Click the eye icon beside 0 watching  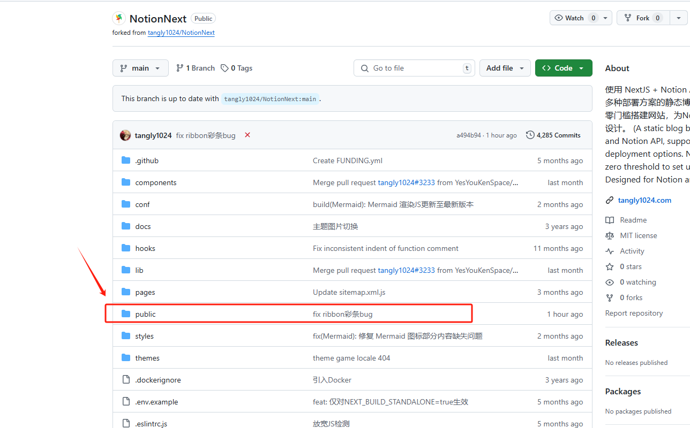(x=610, y=282)
